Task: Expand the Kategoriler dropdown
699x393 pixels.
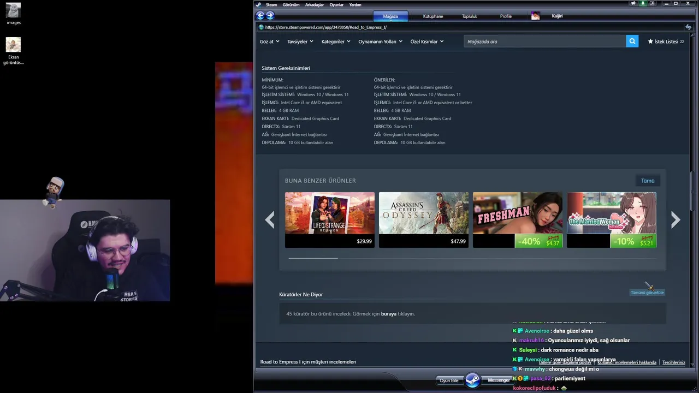Action: click(x=336, y=41)
